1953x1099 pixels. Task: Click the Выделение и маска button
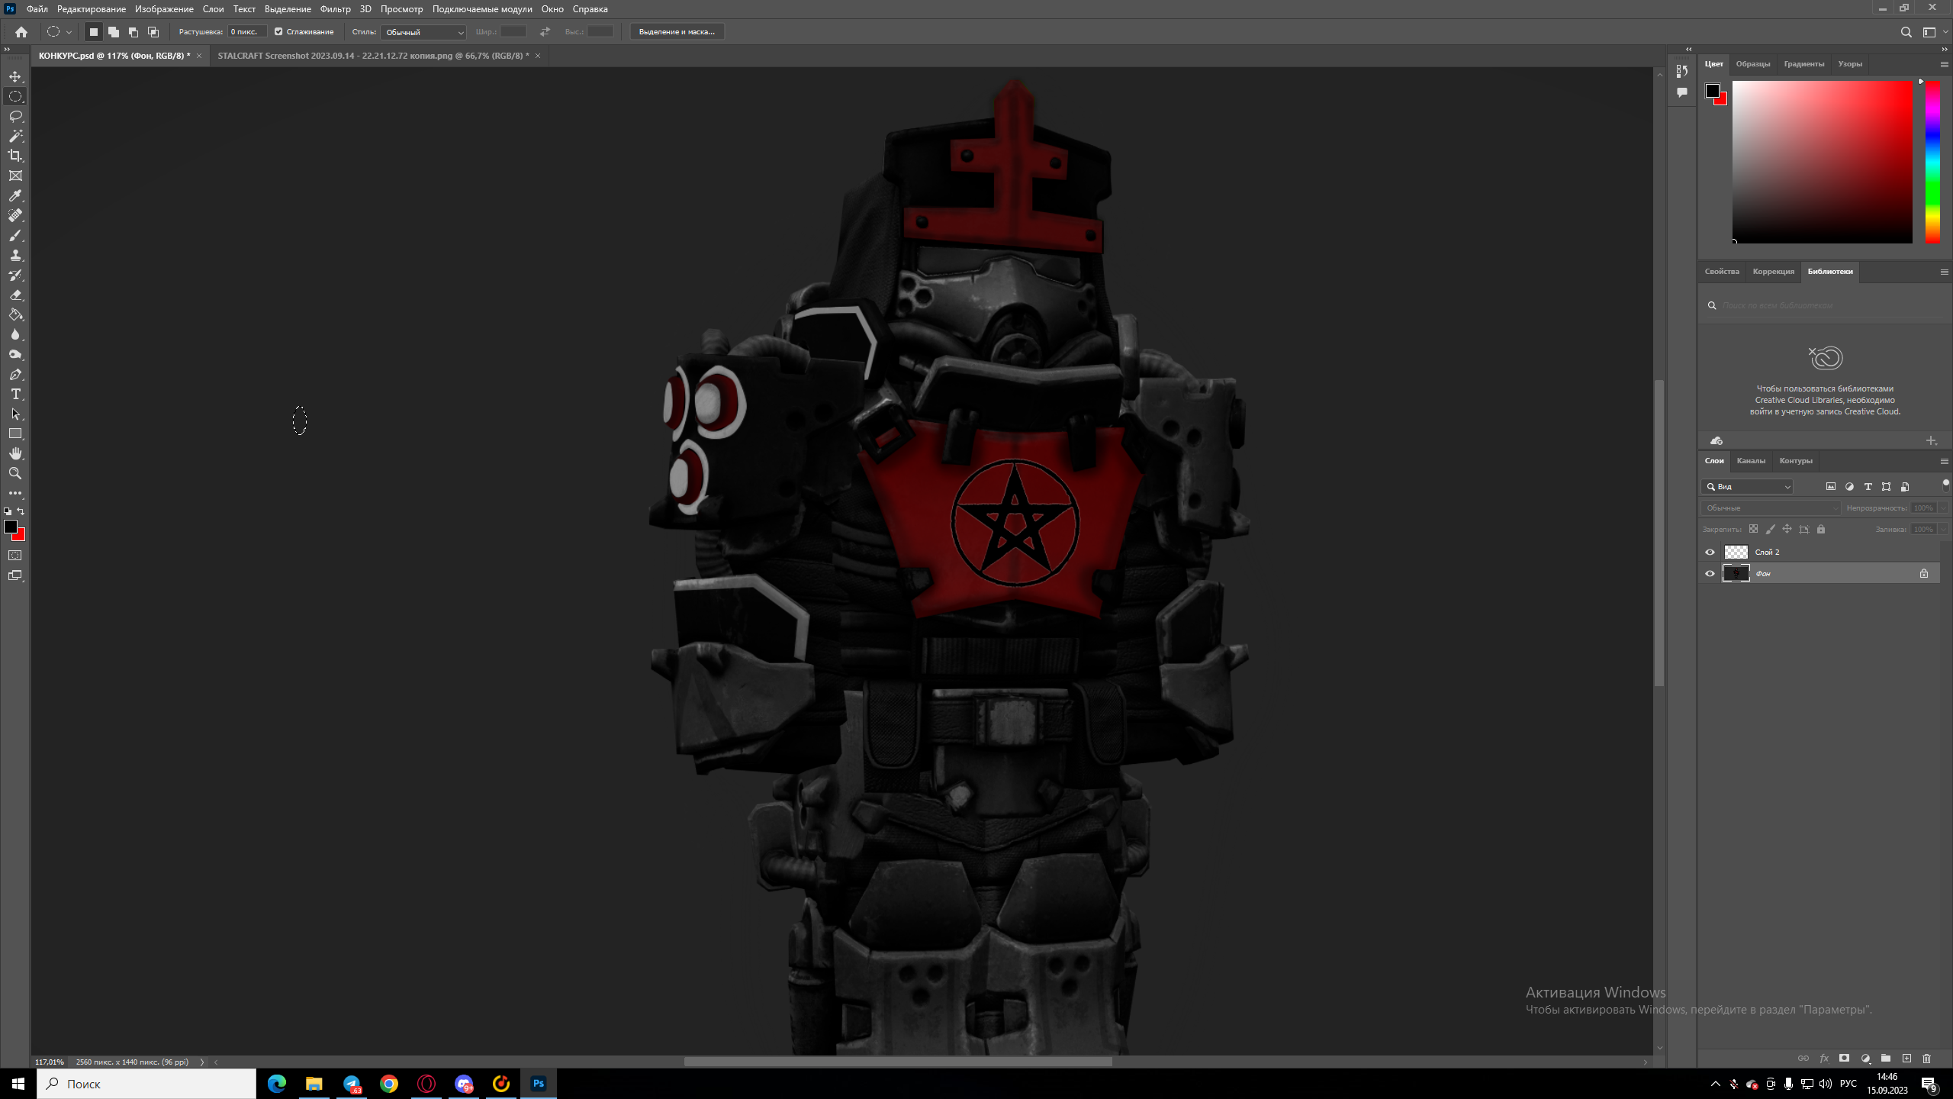pos(677,32)
